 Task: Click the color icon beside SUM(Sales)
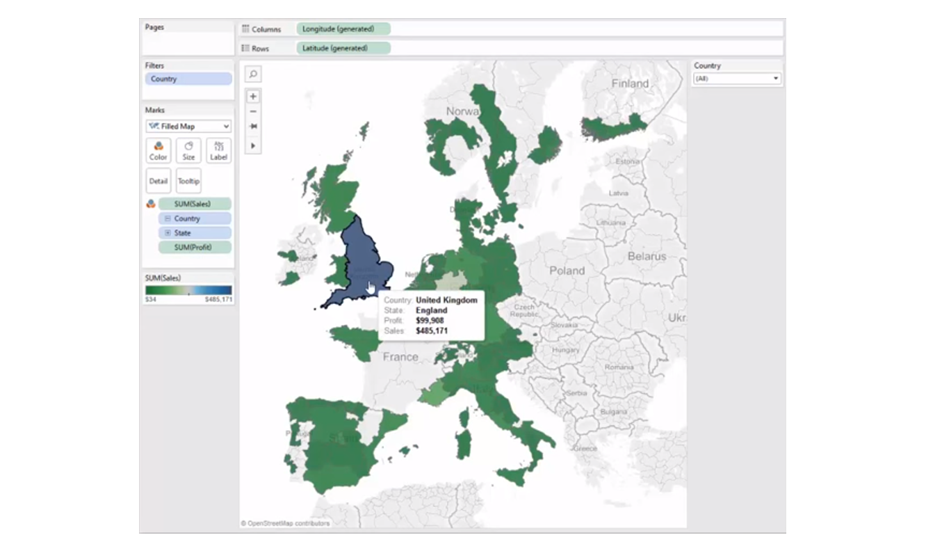pos(150,204)
